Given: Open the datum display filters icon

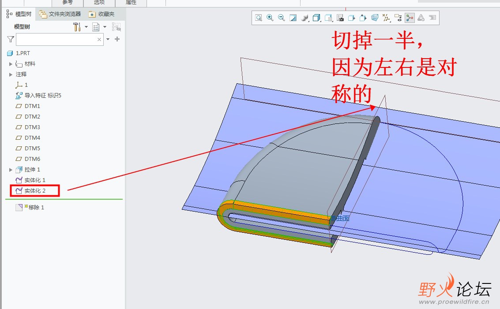Looking at the screenshot, I should tap(387, 18).
